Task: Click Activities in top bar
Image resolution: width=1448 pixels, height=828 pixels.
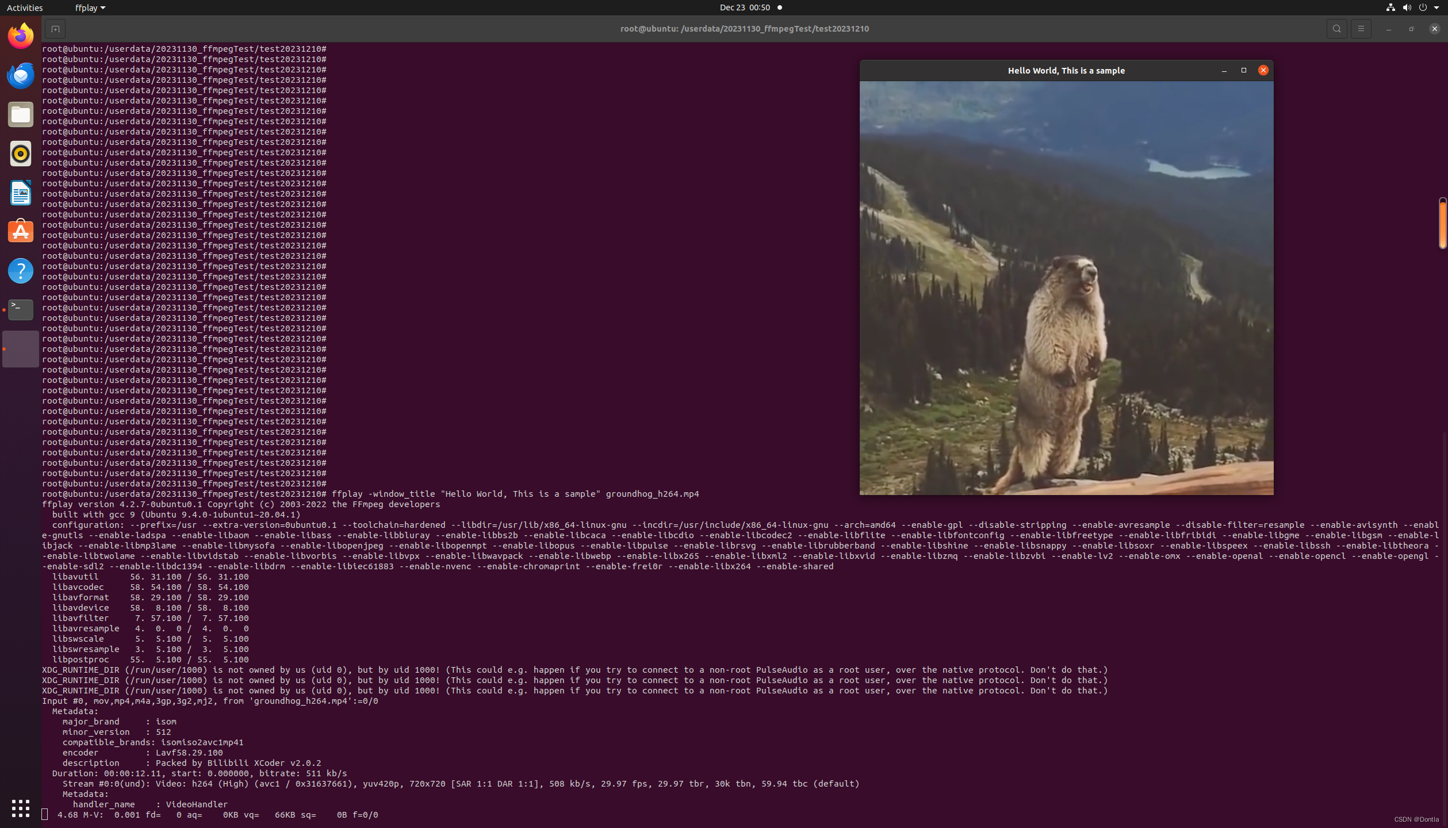Action: 25,7
